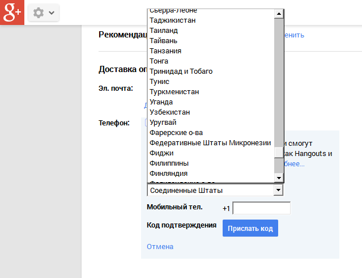Image resolution: width=362 pixels, height=278 pixels.
Task: Choose Узбекистан in the country list
Action: [x=170, y=112]
